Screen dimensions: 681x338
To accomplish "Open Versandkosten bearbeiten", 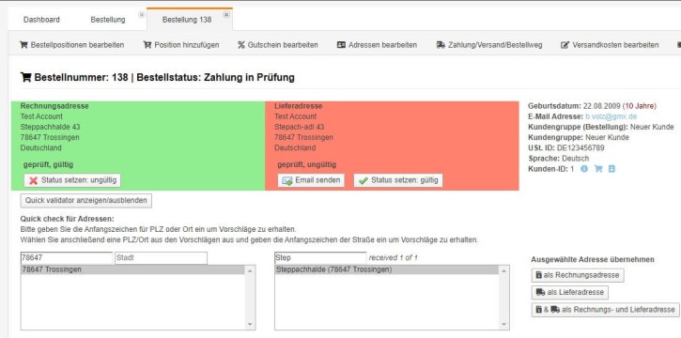I will tap(610, 45).
